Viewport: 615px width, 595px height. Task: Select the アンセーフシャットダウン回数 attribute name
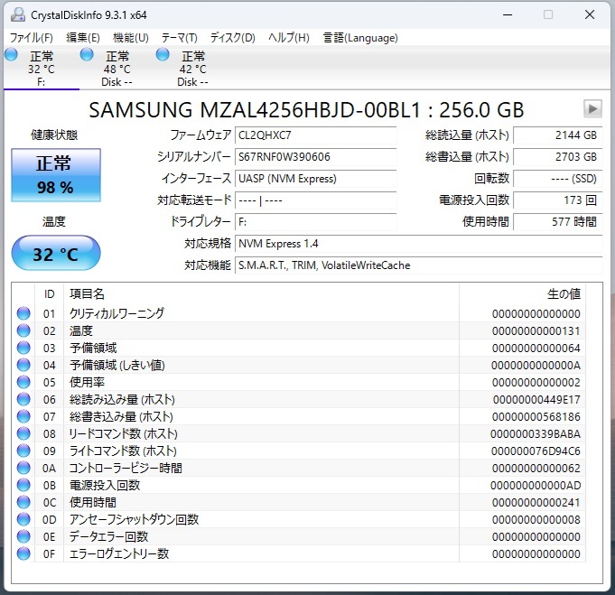pos(135,519)
